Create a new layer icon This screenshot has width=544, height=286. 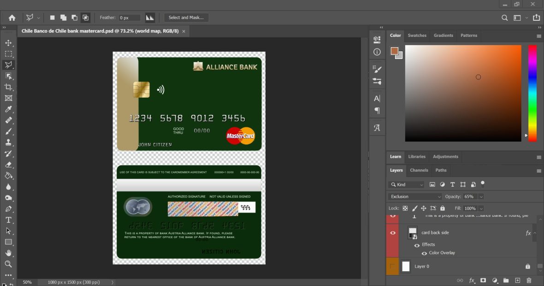tap(517, 280)
